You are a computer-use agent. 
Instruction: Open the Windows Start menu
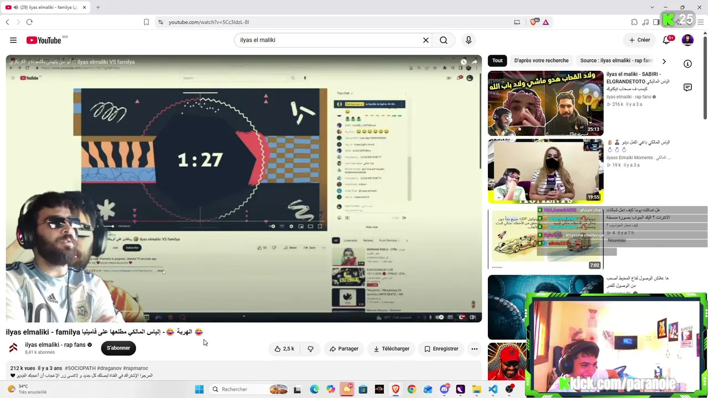coord(199,389)
